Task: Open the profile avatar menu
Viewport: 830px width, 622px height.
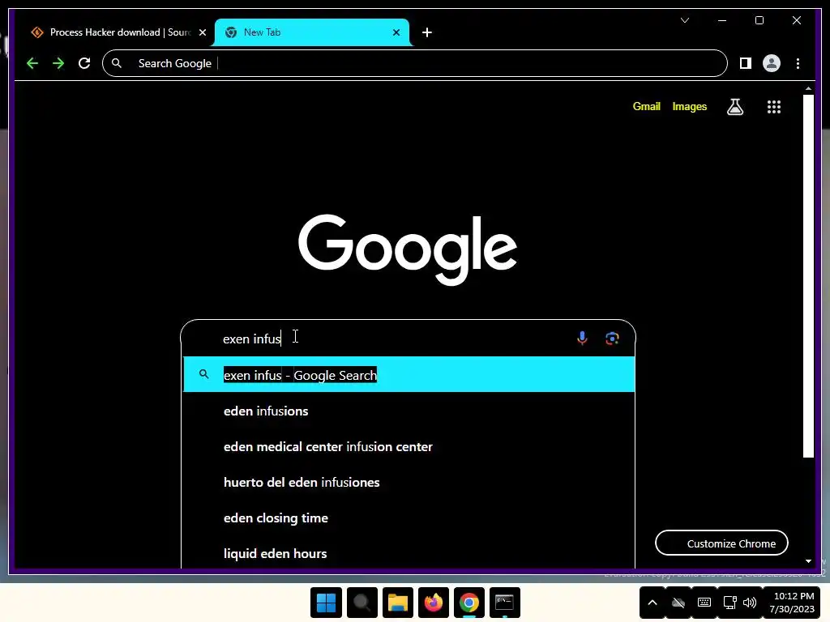Action: (x=772, y=63)
